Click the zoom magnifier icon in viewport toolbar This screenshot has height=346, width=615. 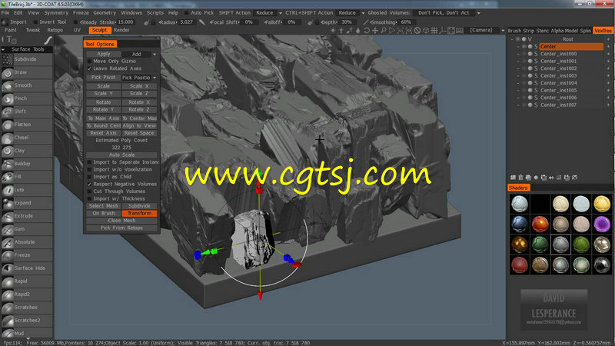click(x=383, y=30)
